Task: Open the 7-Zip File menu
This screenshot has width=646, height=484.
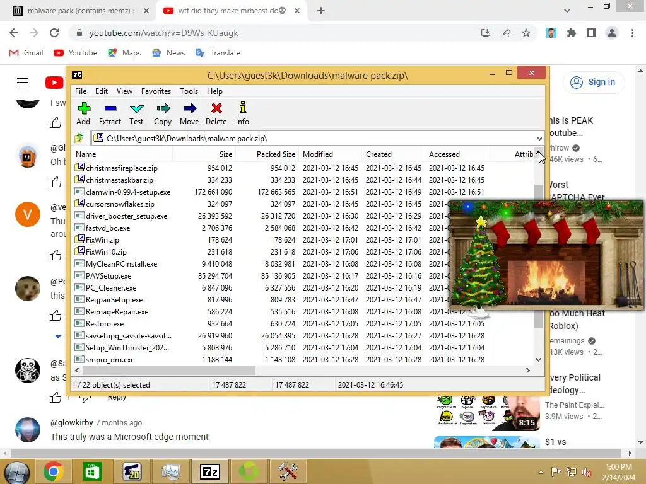Action: coord(81,91)
